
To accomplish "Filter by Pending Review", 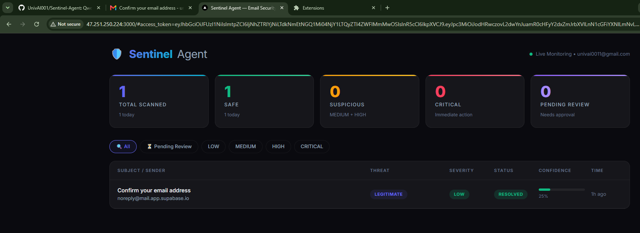I will (169, 147).
